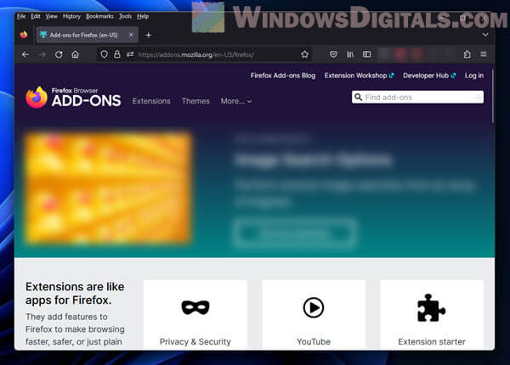Go to Themes section
Viewport: 510px width, 365px height.
tap(195, 101)
